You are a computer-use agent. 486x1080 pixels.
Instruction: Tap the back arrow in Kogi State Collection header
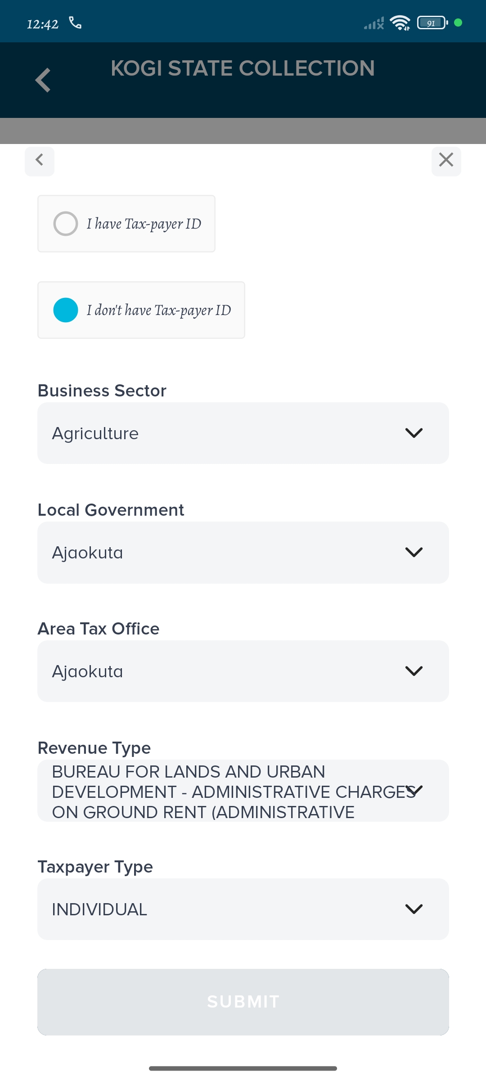(43, 80)
